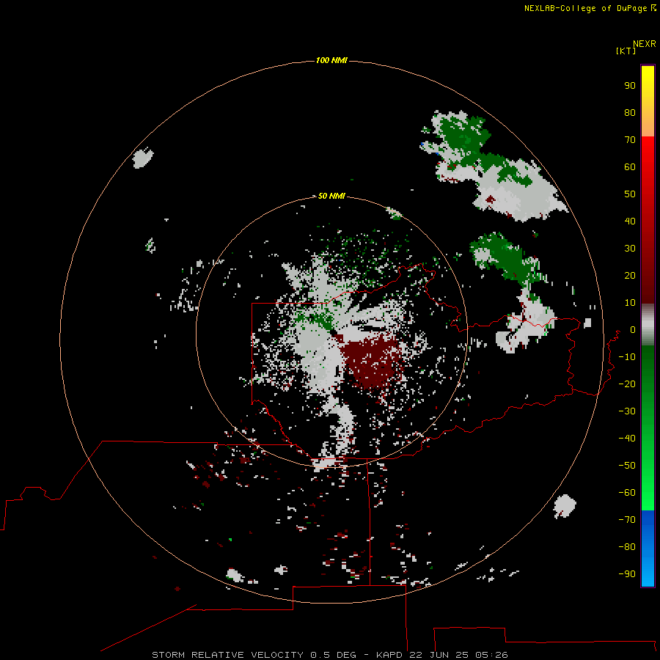Image resolution: width=660 pixels, height=660 pixels.
Task: Click the 70 value on velocity scale
Action: (x=630, y=140)
